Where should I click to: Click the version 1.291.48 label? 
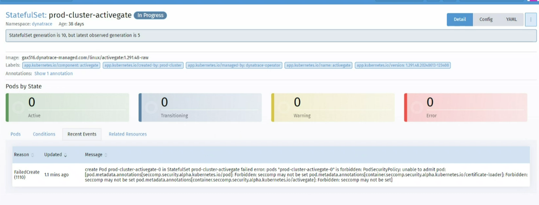pyautogui.click(x=403, y=65)
